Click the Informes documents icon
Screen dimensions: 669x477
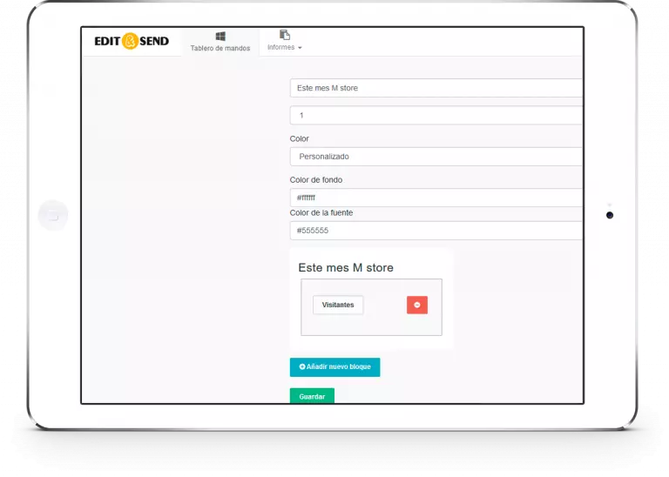pyautogui.click(x=285, y=35)
